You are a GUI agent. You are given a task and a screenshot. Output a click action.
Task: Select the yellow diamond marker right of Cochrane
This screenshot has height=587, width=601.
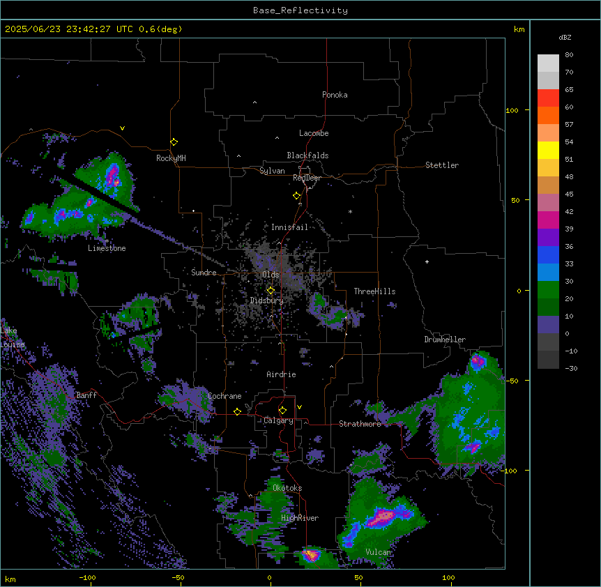(x=237, y=411)
